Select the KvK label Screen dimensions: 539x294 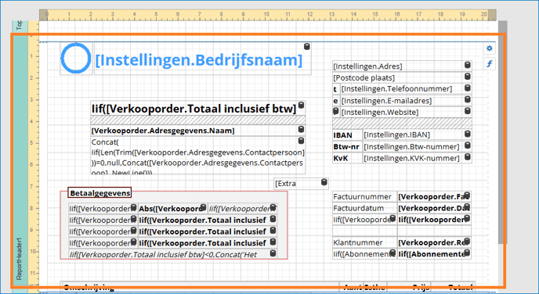[x=348, y=158]
